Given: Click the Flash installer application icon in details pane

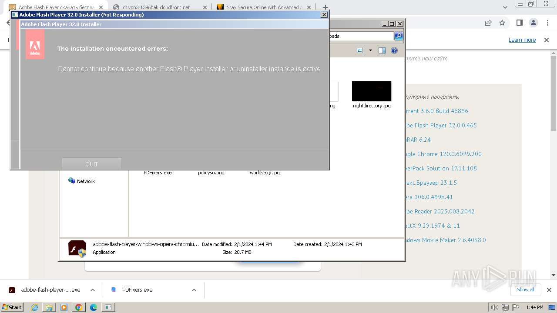Looking at the screenshot, I should pos(77,248).
